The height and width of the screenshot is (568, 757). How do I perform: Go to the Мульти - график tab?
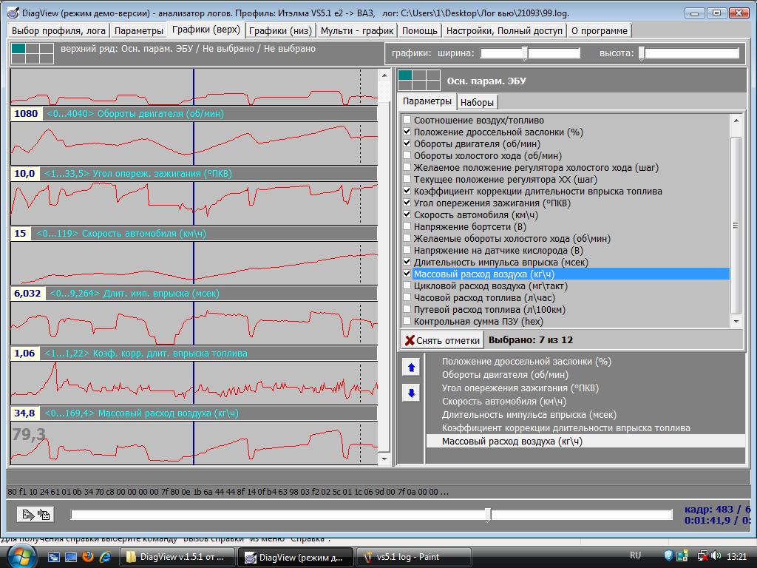coord(358,30)
